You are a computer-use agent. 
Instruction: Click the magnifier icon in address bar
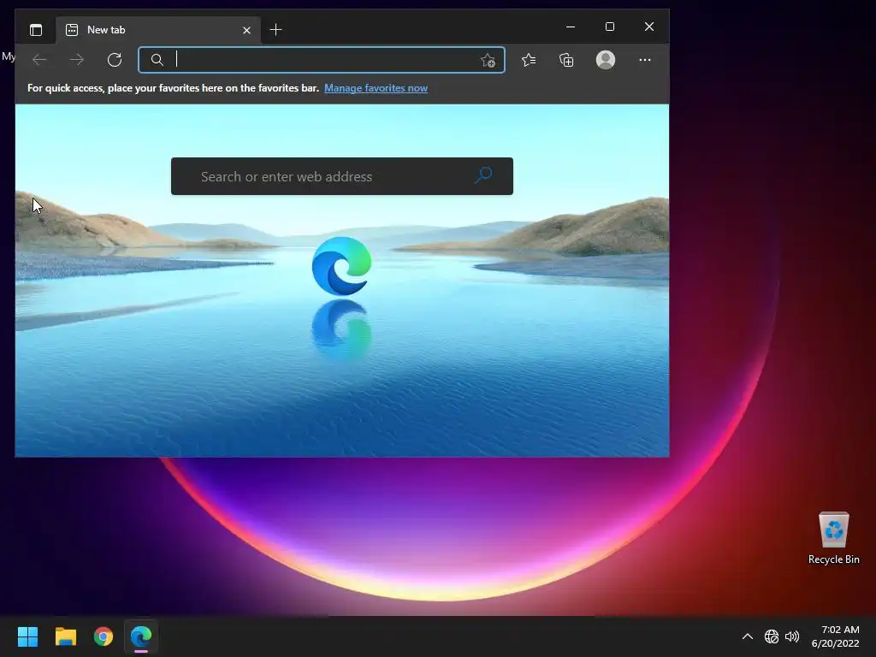tap(157, 60)
